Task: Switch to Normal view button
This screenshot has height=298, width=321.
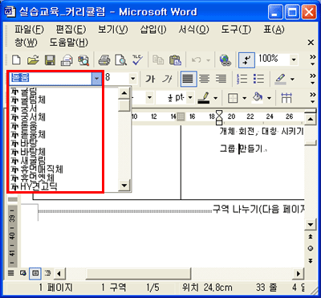Action: [10, 273]
